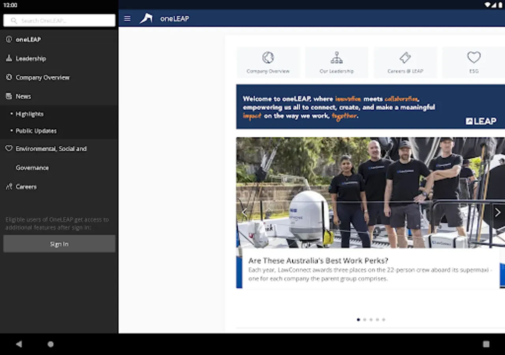Image resolution: width=505 pixels, height=355 pixels.
Task: Open the hamburger menu in header
Action: pyautogui.click(x=127, y=19)
